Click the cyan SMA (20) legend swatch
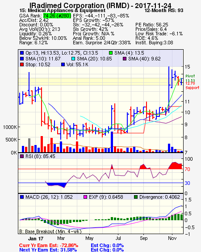Screen dimensions: 201x252 point(73,59)
